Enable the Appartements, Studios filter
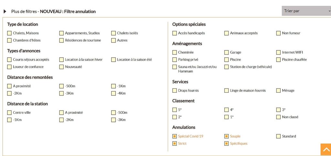This screenshot has height=156, width=331. 61,33
